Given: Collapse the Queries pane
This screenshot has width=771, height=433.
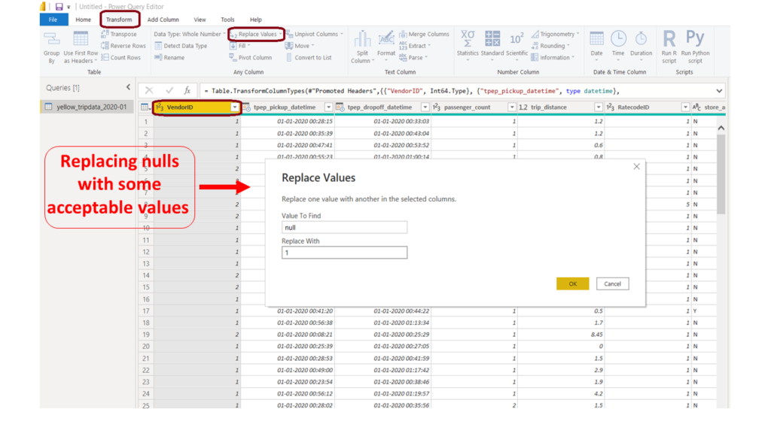Looking at the screenshot, I should click(127, 87).
